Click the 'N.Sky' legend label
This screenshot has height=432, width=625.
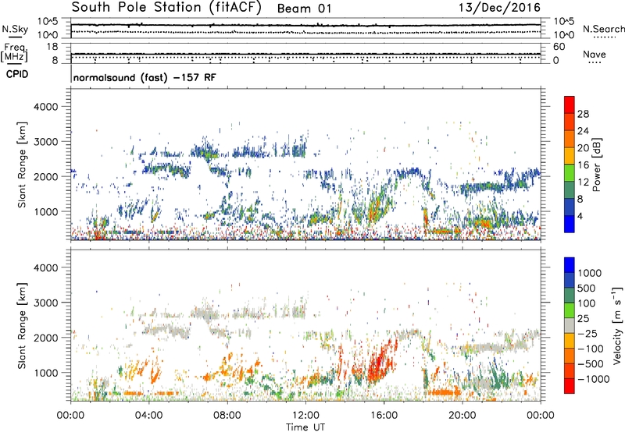click(15, 29)
